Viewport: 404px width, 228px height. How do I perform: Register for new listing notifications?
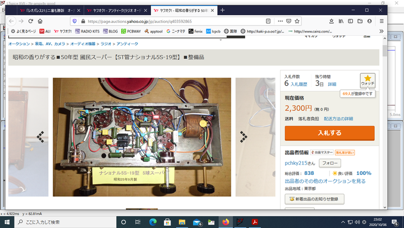314,199
